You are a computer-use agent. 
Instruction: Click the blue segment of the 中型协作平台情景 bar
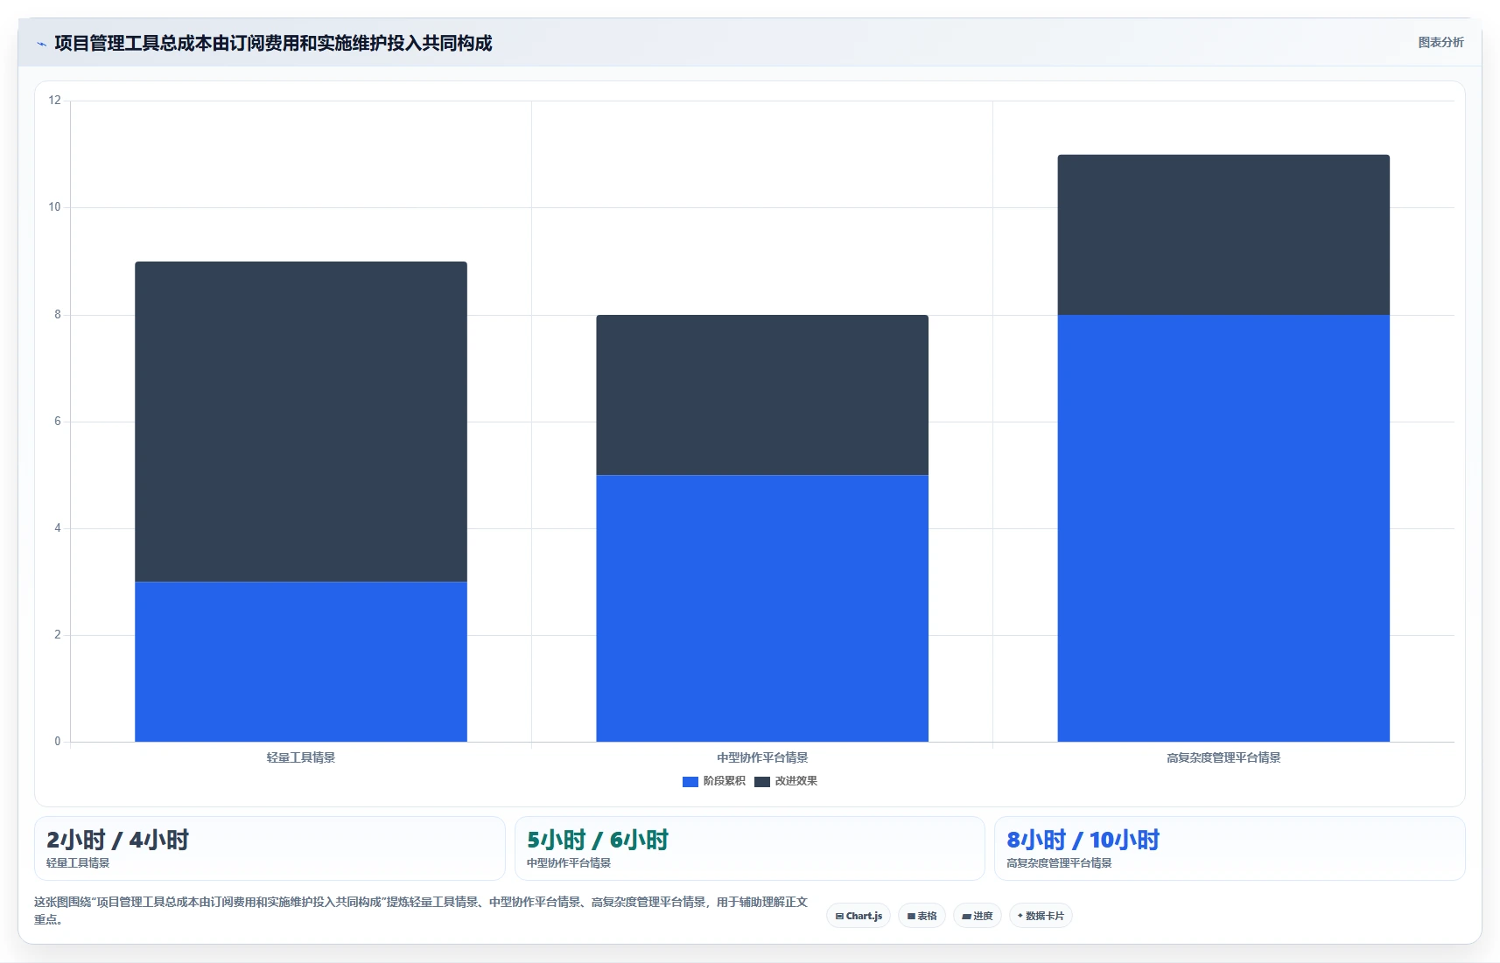pos(762,608)
